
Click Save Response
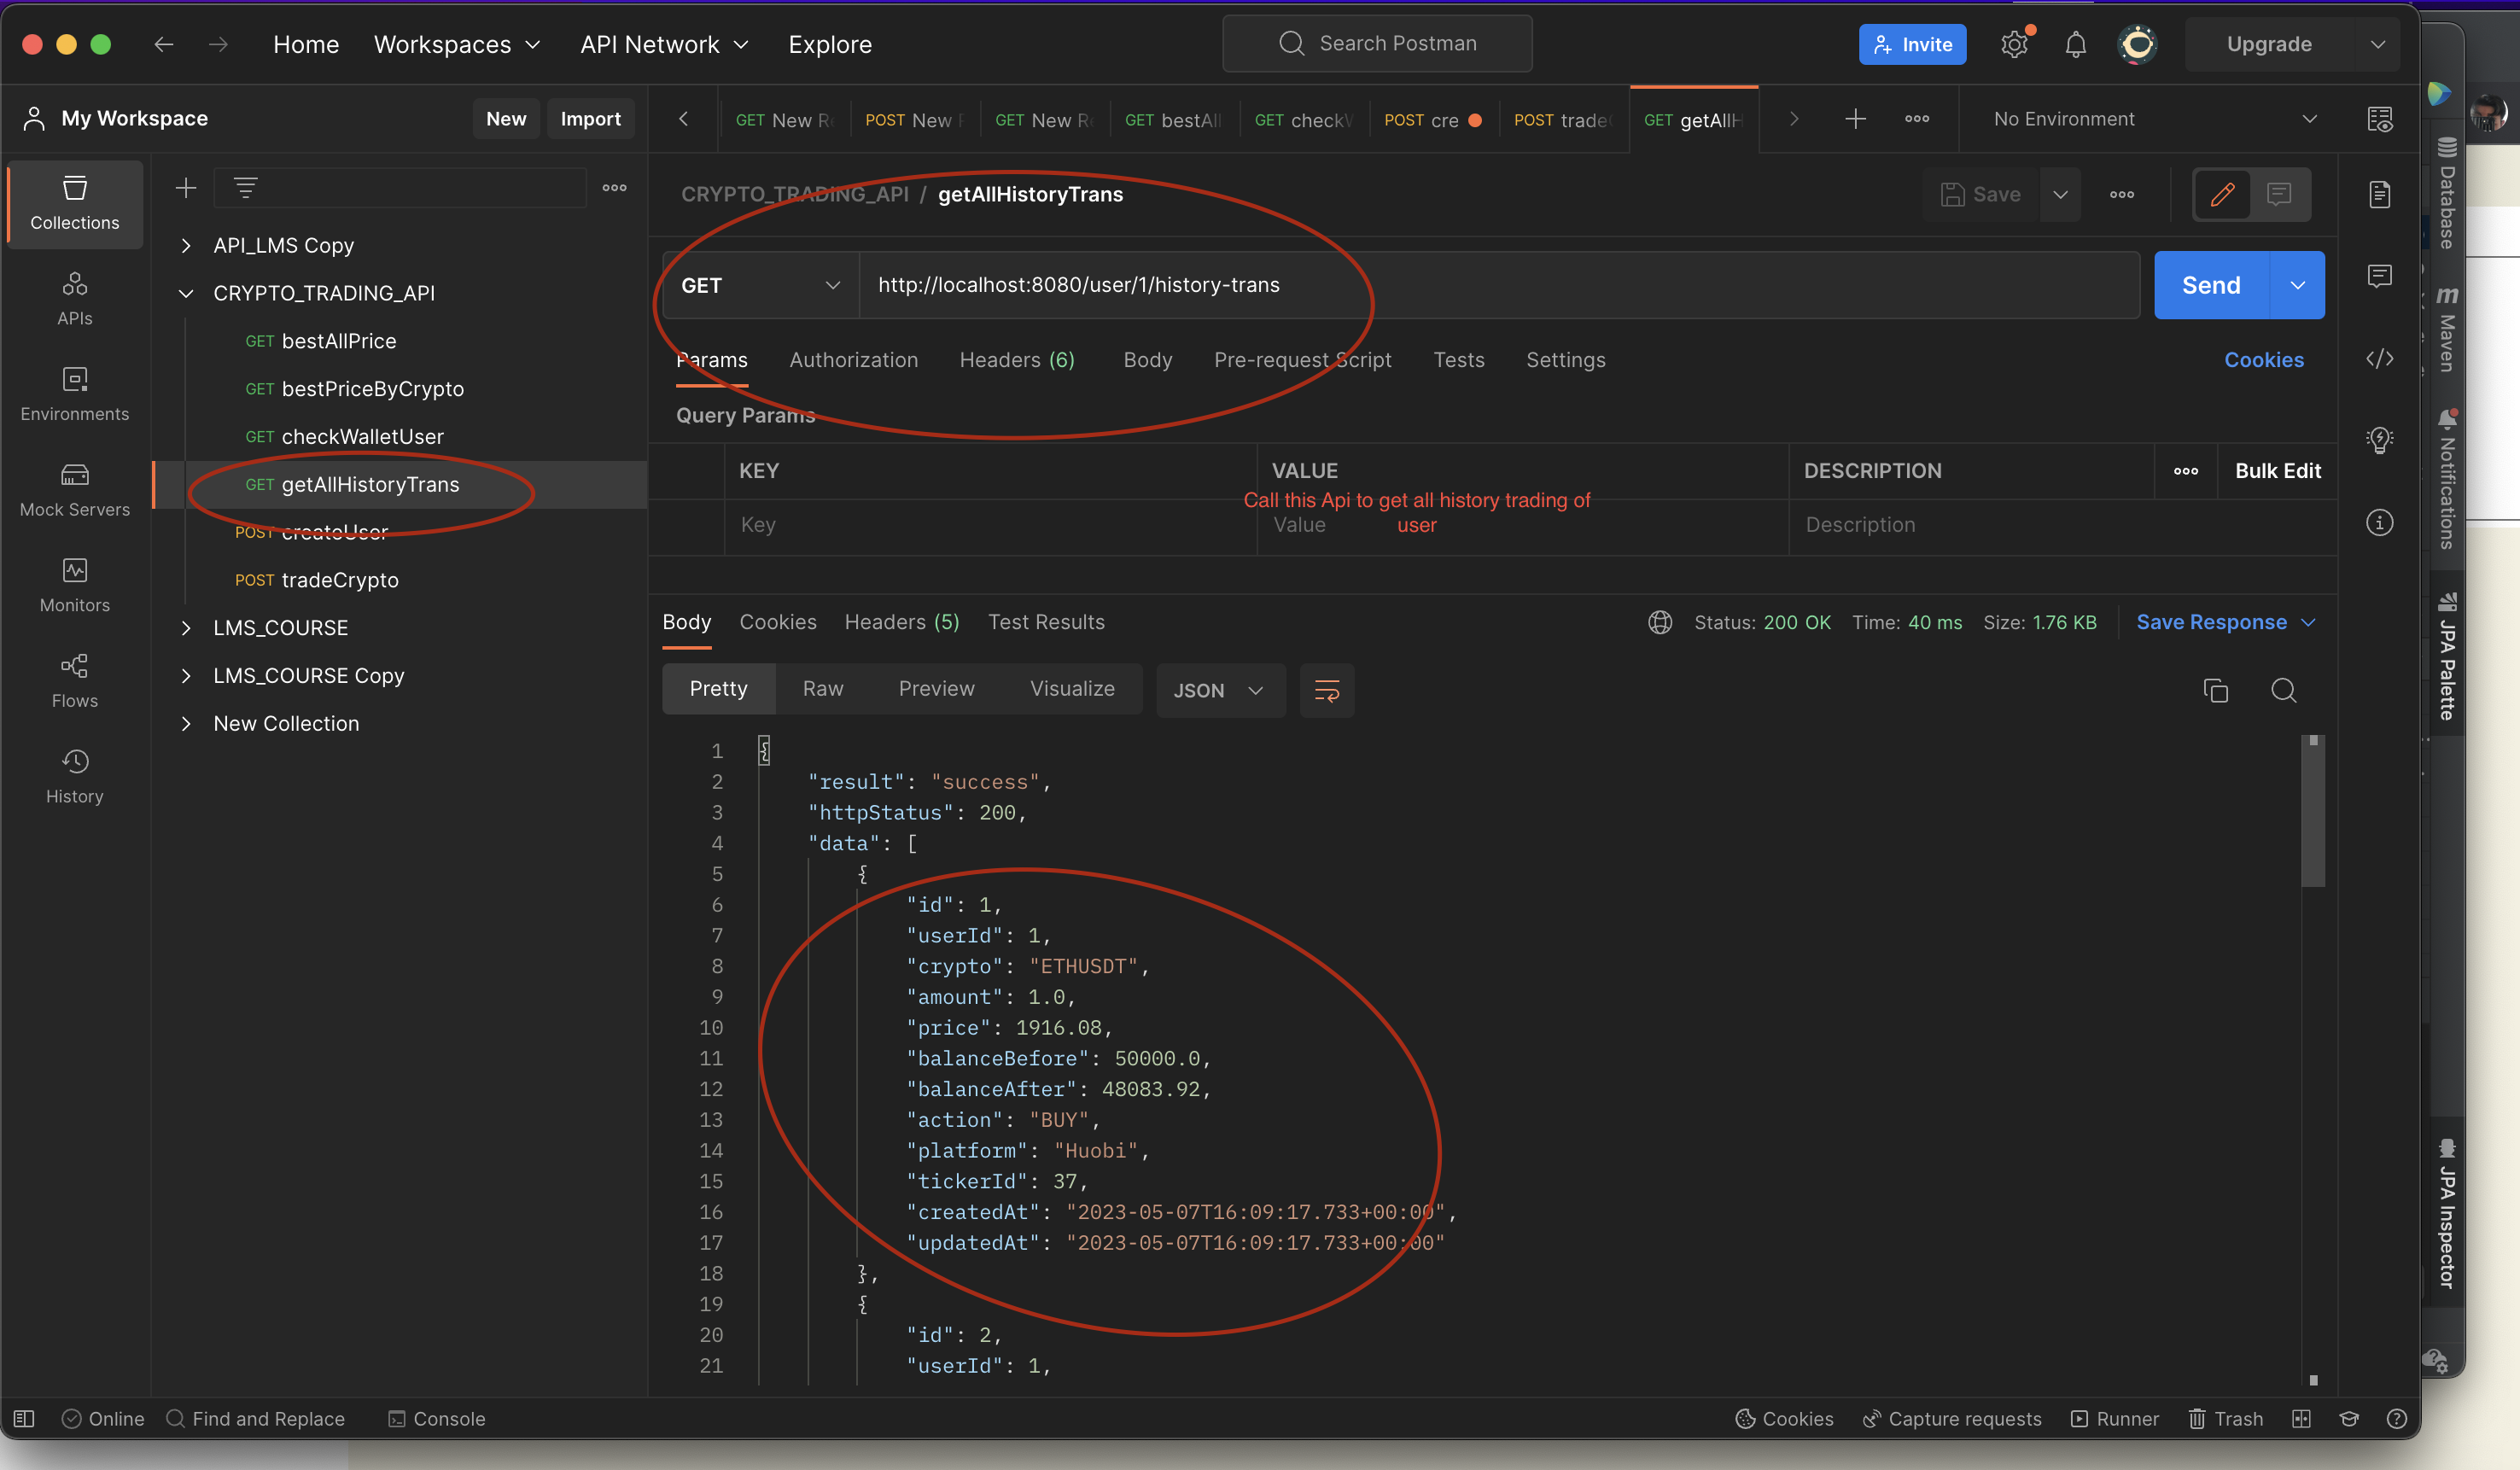2211,622
